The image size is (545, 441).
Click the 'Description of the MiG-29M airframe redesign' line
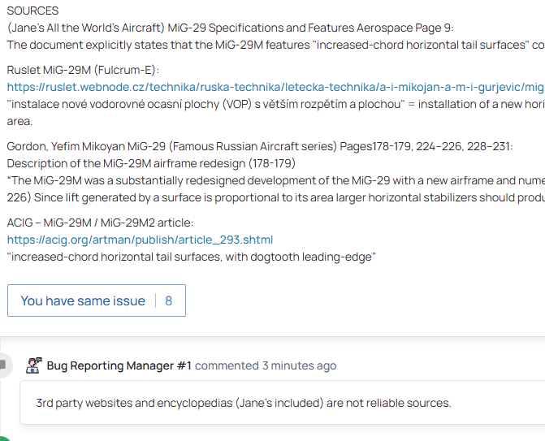(x=150, y=163)
